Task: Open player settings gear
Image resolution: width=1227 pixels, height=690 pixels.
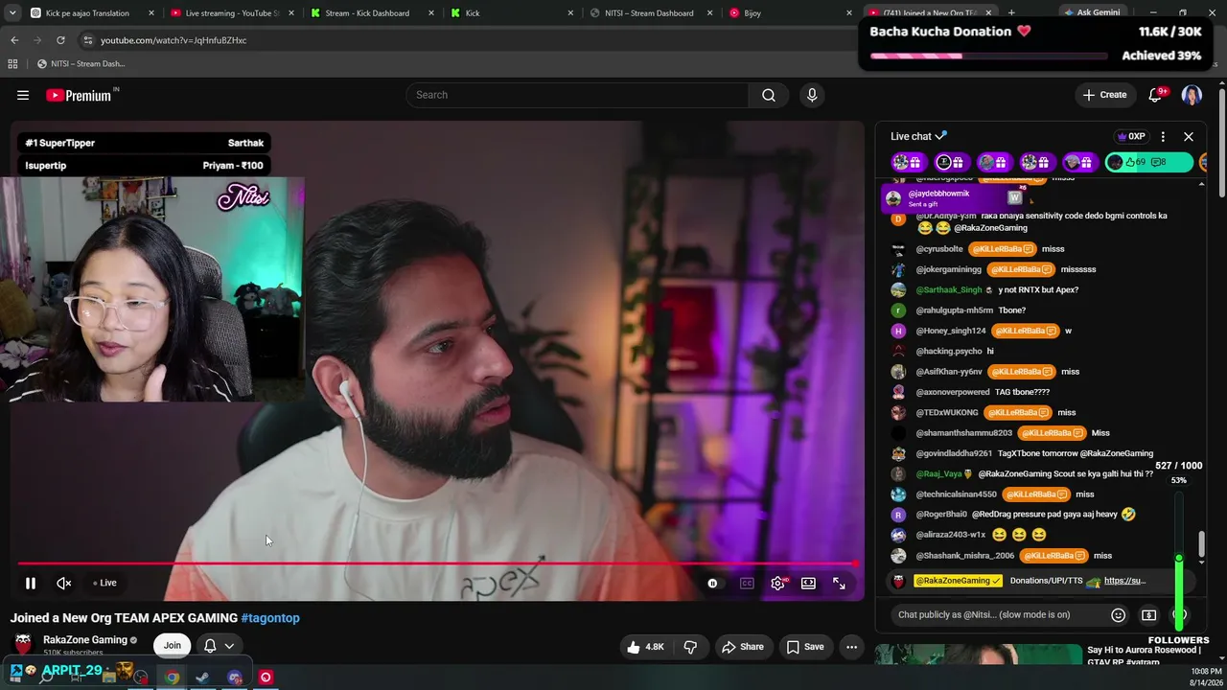Action: click(x=777, y=583)
